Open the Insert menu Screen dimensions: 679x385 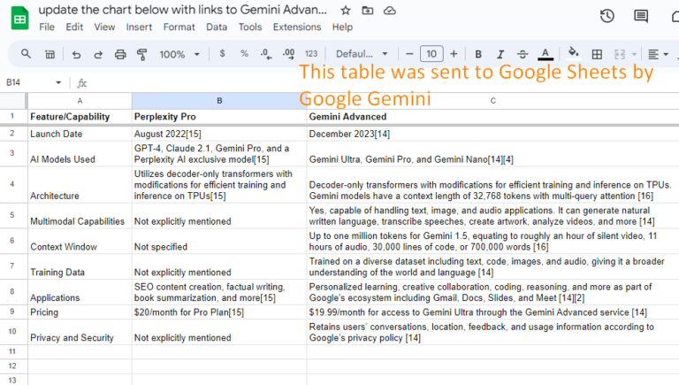coord(139,27)
